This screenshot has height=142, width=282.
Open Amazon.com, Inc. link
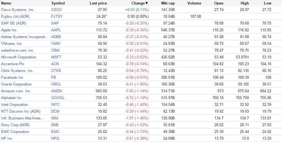pos(16,91)
